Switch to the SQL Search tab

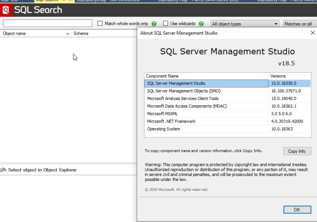(x=47, y=1)
